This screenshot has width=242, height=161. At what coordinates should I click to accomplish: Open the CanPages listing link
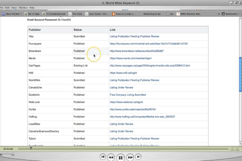pos(150,65)
